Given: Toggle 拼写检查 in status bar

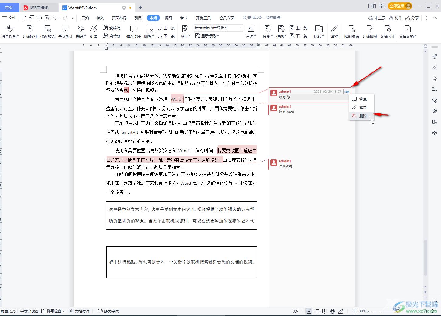Looking at the screenshot, I should coord(52,311).
